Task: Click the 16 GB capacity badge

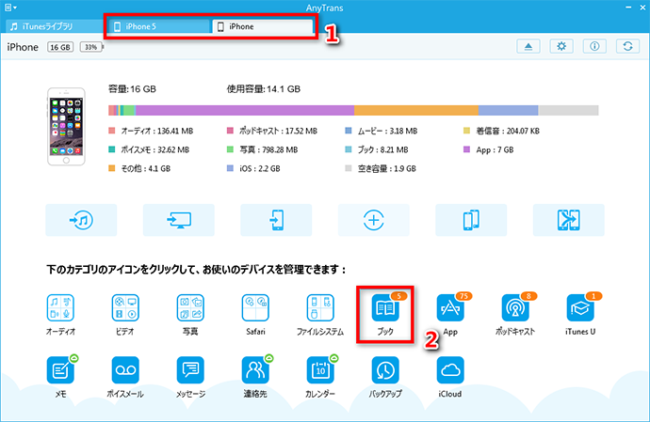Action: (x=60, y=47)
